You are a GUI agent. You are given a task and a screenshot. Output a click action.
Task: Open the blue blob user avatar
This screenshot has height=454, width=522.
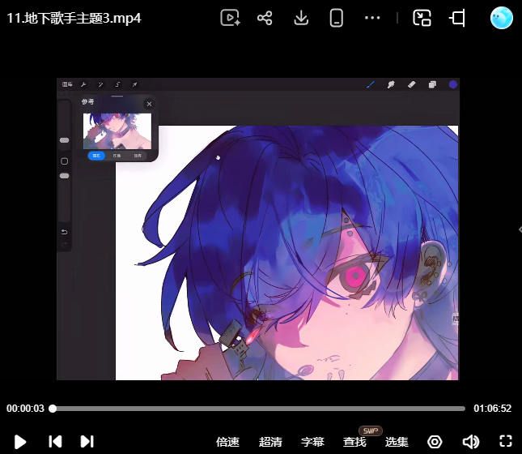[501, 18]
